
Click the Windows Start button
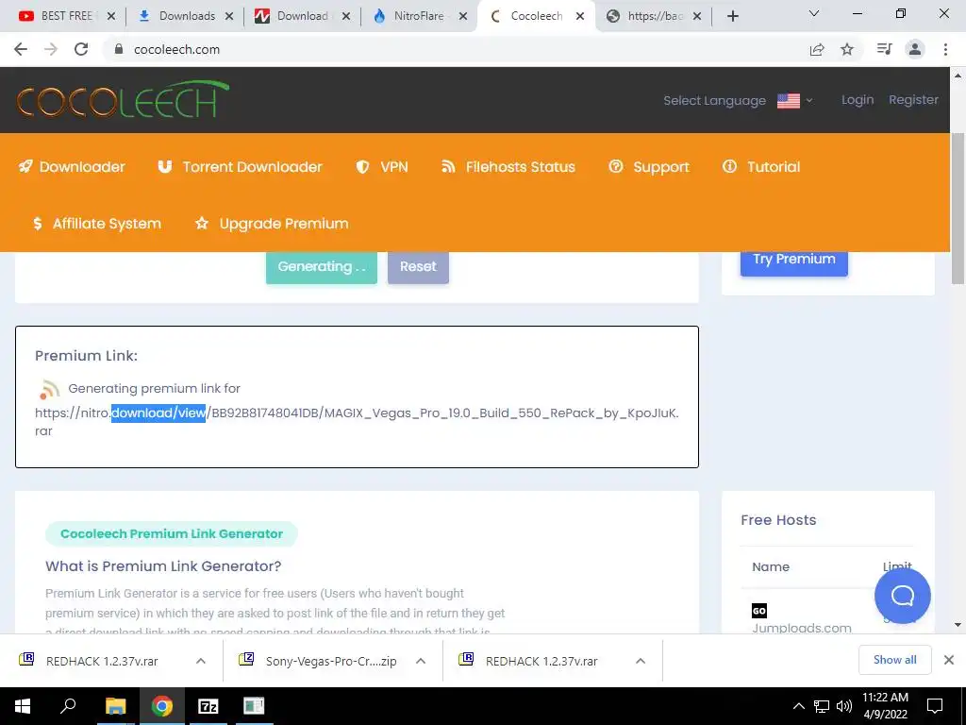coord(23,706)
